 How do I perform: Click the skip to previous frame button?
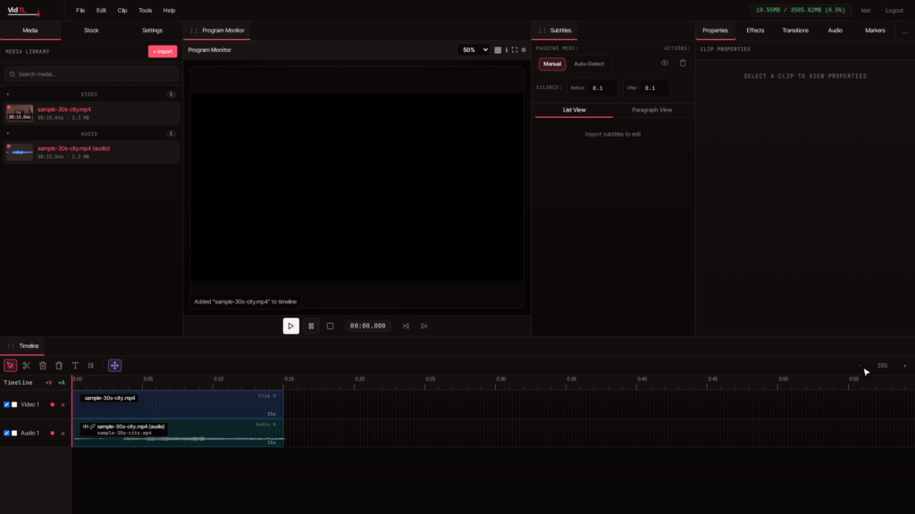tap(407, 326)
